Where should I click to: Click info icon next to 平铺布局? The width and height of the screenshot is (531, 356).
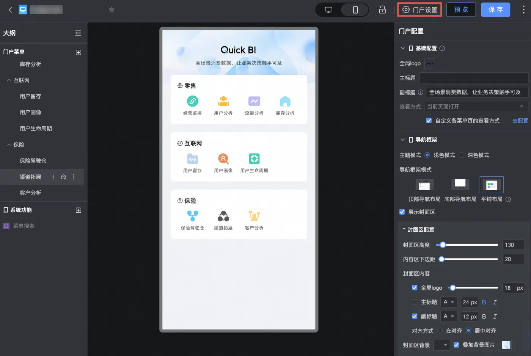coord(508,199)
